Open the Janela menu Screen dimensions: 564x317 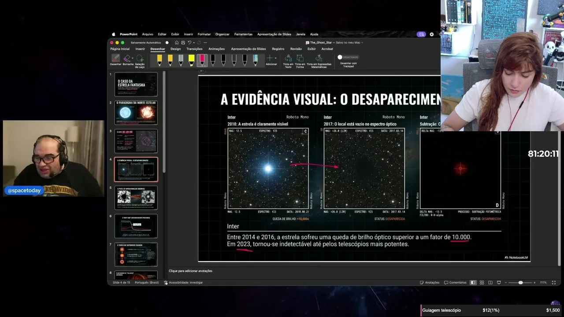pos(301,34)
